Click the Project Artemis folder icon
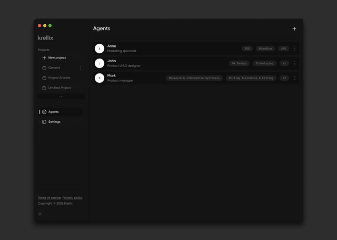Screen dimensions: 337x240 pos(44,78)
